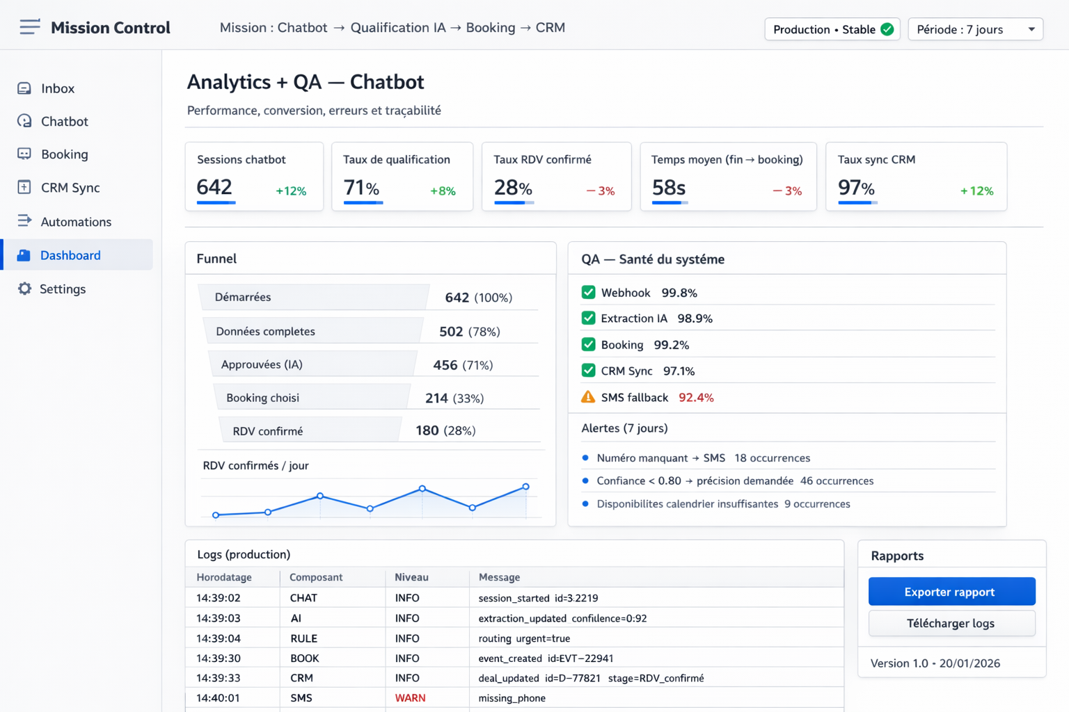The width and height of the screenshot is (1069, 712).
Task: Open the Settings gear icon
Action: tap(24, 289)
